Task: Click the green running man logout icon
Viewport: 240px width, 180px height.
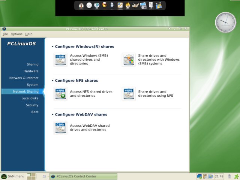Action: [237, 177]
